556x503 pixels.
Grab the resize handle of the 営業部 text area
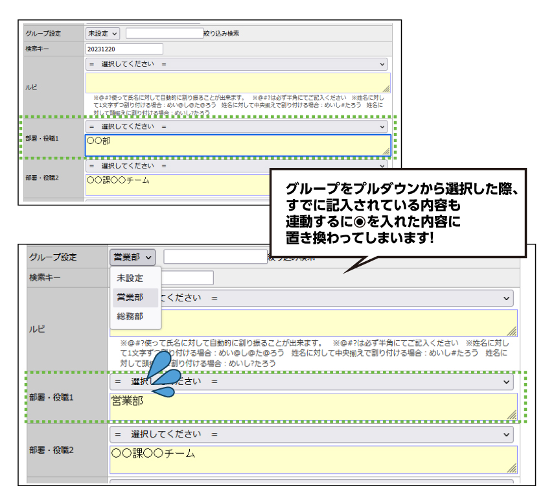point(512,415)
